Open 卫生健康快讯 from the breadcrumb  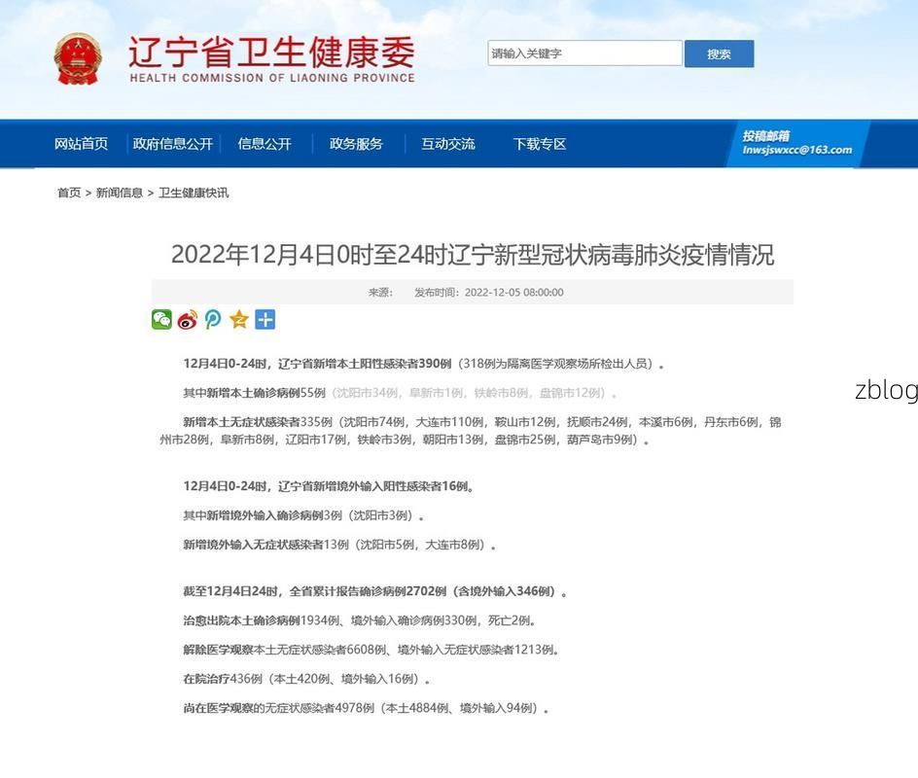point(191,193)
